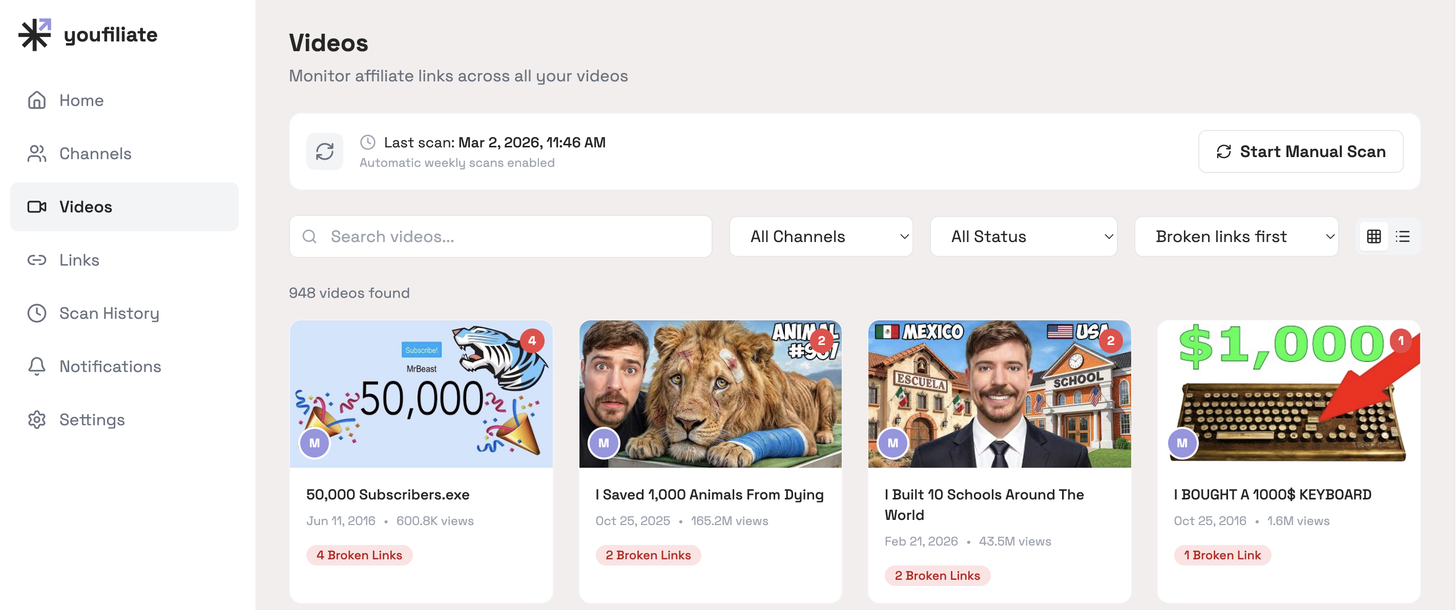Open the All Channels dropdown

821,236
